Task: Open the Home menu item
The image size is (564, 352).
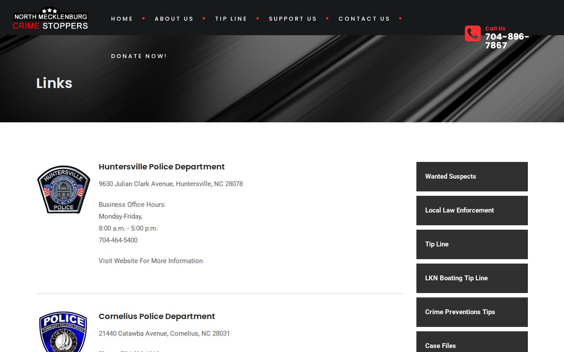Action: point(122,18)
